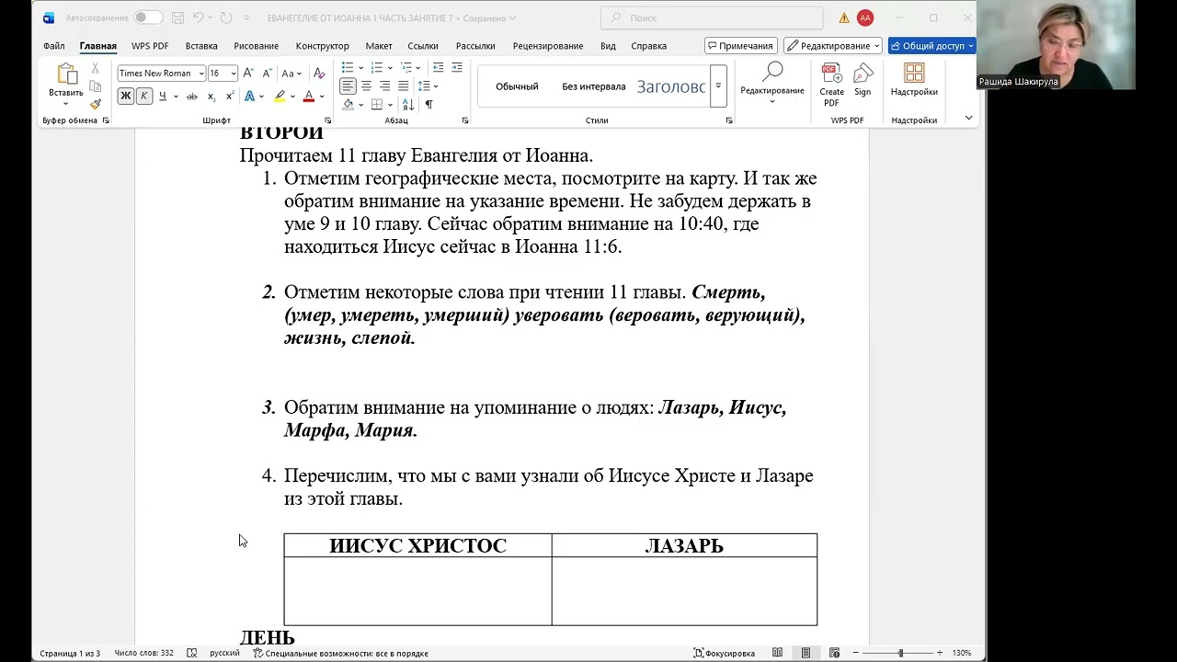Open the numbered list dropdown arrow
This screenshot has width=1177, height=662.
pyautogui.click(x=390, y=68)
